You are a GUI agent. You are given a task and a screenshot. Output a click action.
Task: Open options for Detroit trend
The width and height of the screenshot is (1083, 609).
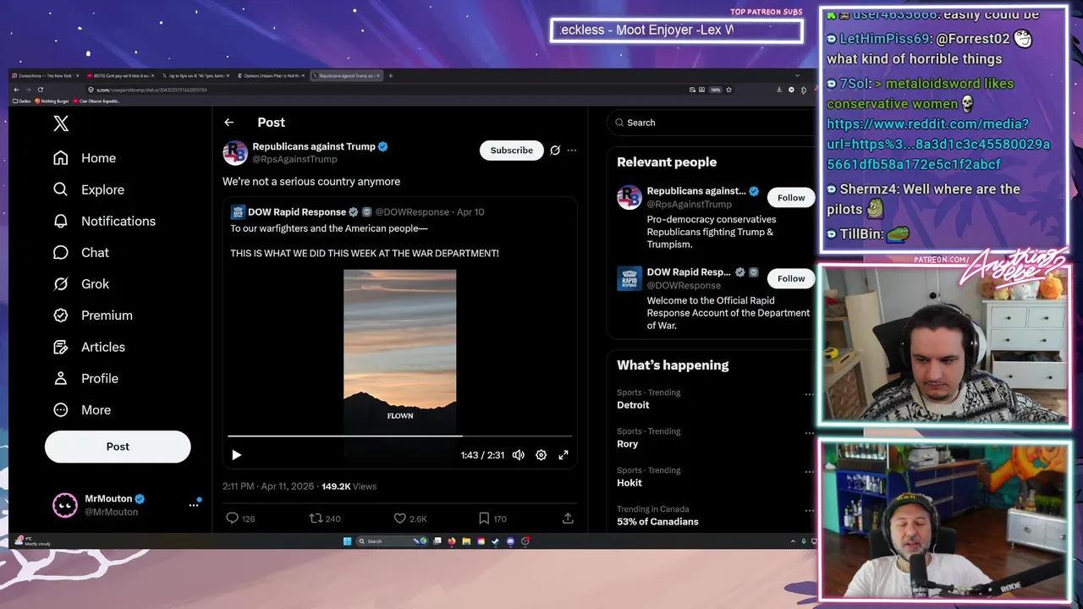809,394
